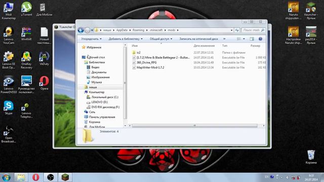Image resolution: width=324 pixels, height=182 pixels.
Task: Open the view options dropdown arrow
Action: [x=244, y=39]
